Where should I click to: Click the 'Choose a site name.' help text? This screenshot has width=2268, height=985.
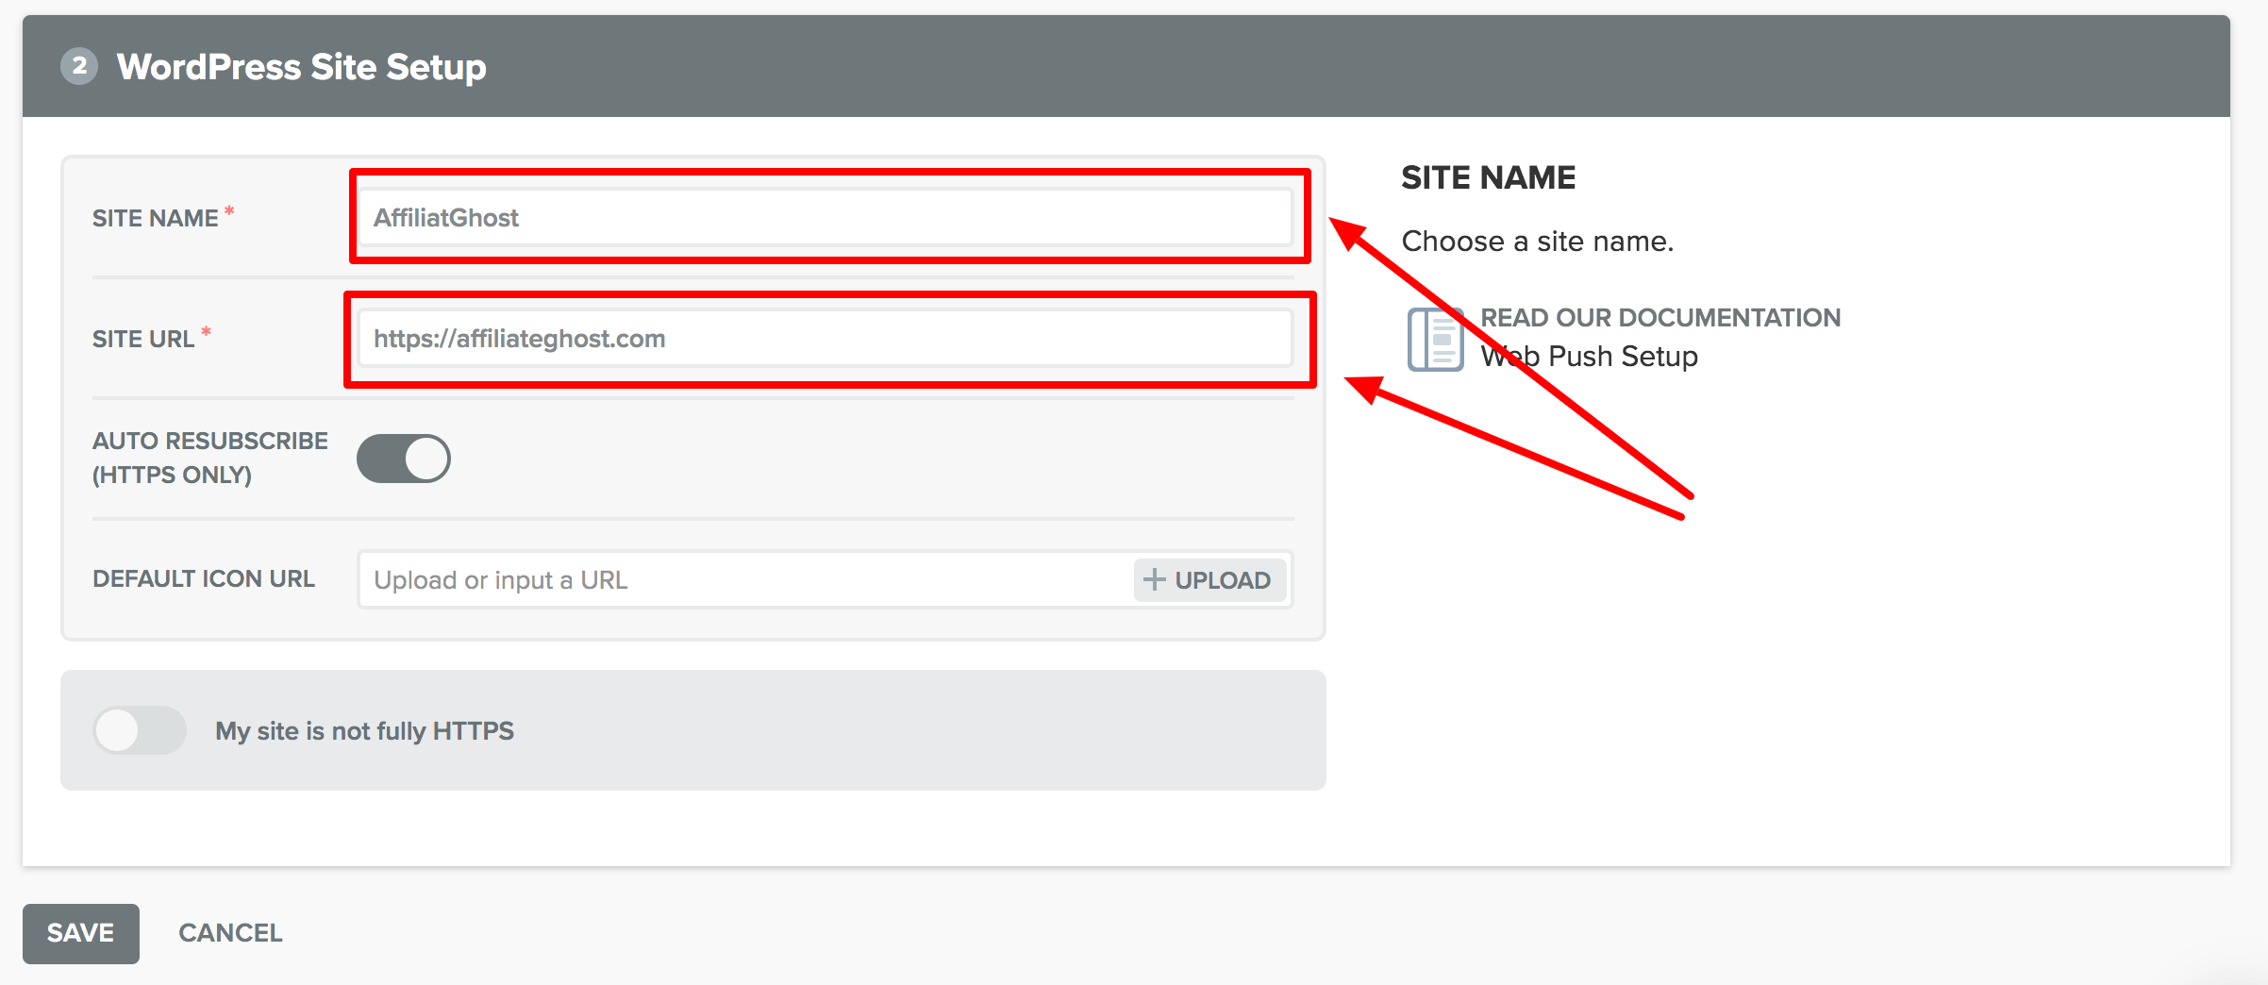tap(1538, 242)
